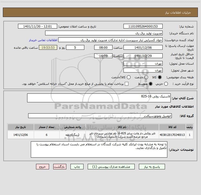Click the countdown timer 19:53:53
The width and height of the screenshot is (201, 195).
[x=48, y=47]
